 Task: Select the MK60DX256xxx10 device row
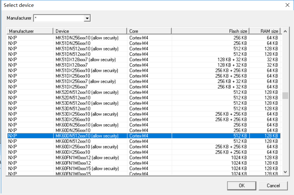coord(144,152)
